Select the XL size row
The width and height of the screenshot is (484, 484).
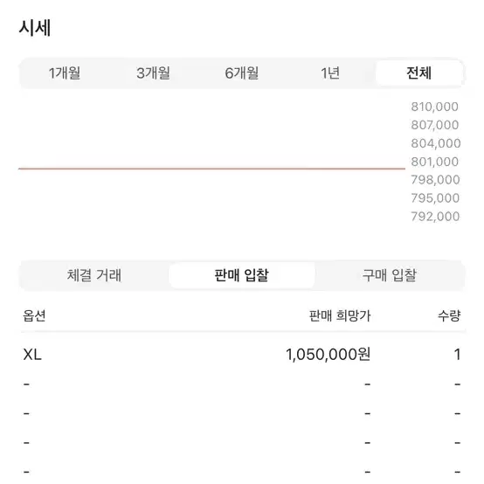[x=242, y=354]
